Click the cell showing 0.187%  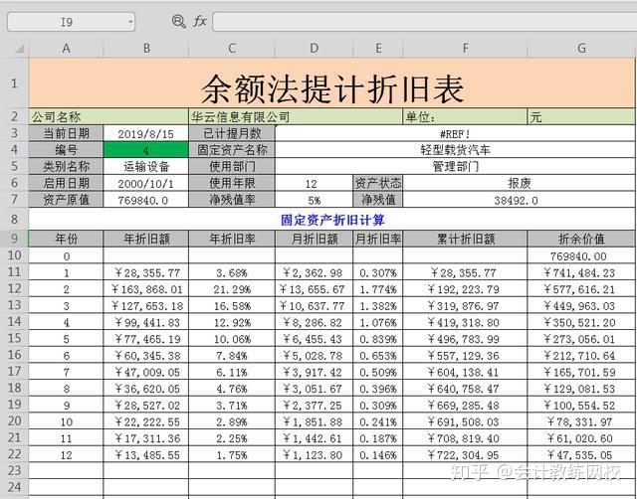378,438
